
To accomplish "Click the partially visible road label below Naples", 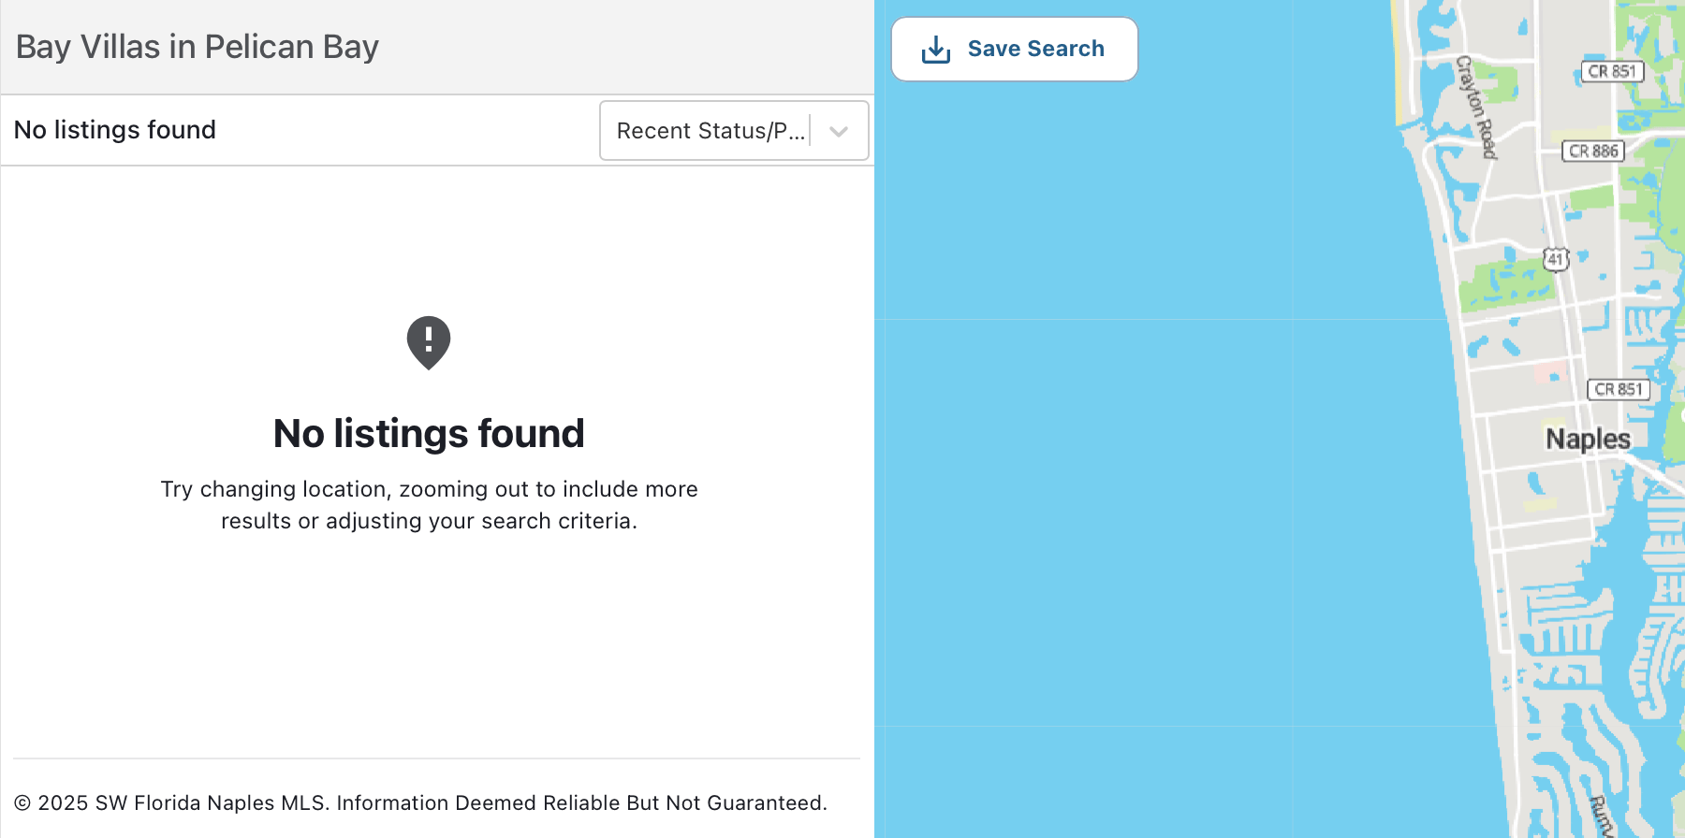I will point(1600,816).
